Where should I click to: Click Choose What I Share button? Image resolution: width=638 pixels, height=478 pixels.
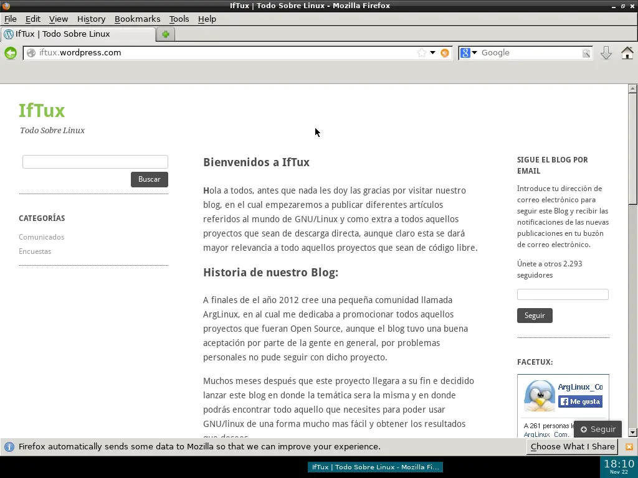pyautogui.click(x=573, y=447)
